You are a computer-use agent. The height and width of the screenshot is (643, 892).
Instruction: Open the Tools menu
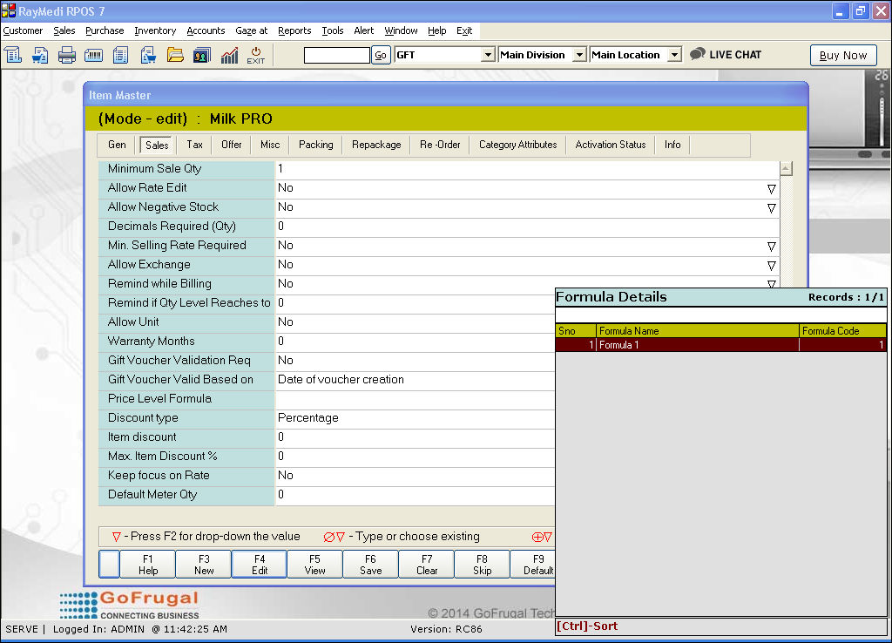pos(333,30)
